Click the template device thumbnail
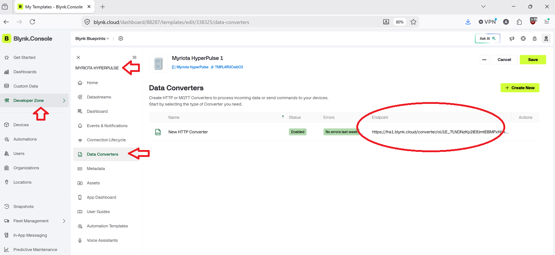Viewport: 555px width, 255px height. [x=158, y=64]
